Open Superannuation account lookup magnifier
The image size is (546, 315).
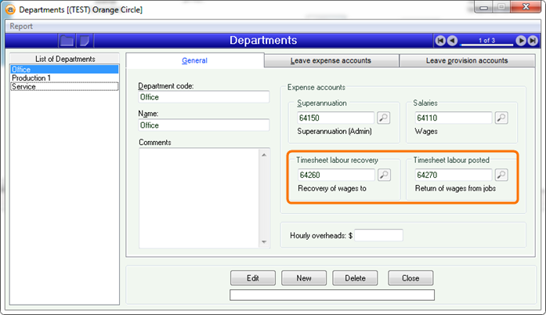(384, 118)
